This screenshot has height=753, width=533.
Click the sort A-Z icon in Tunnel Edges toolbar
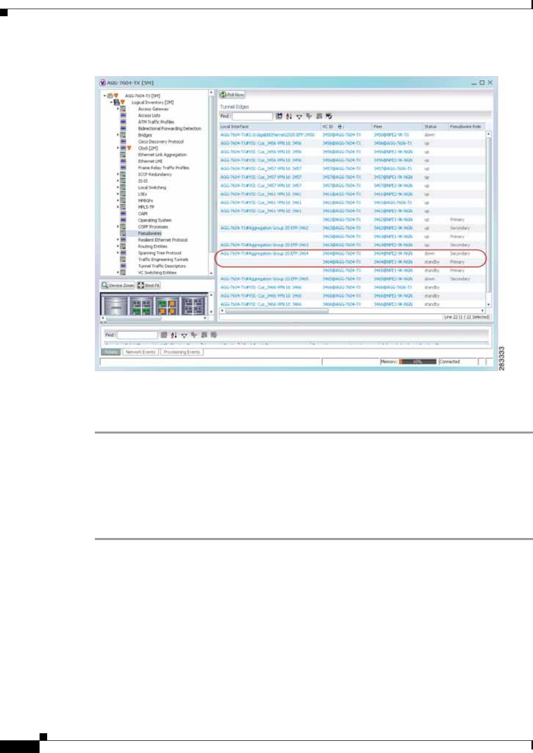(289, 116)
